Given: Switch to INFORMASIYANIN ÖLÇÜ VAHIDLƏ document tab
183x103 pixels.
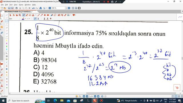Looking at the screenshot, I should [x=18, y=12].
